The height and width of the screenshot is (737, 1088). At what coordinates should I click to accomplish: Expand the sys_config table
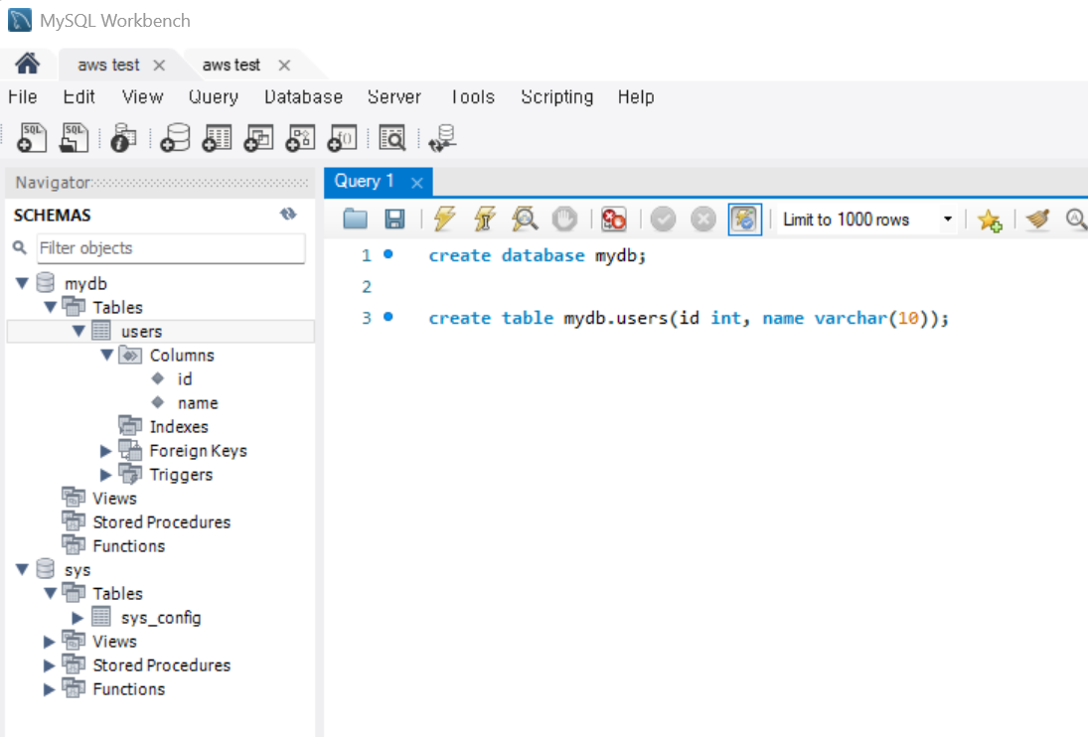[78, 617]
